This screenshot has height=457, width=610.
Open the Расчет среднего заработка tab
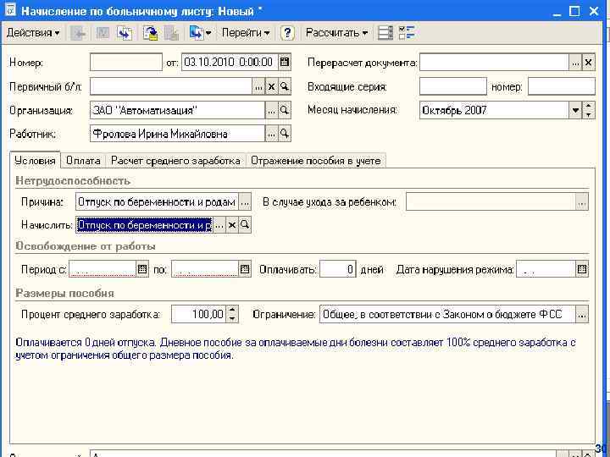point(175,161)
